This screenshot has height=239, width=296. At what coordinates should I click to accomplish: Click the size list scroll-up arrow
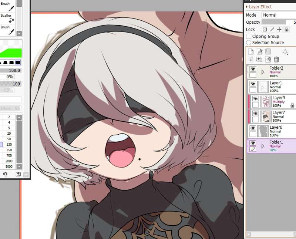(x=19, y=117)
